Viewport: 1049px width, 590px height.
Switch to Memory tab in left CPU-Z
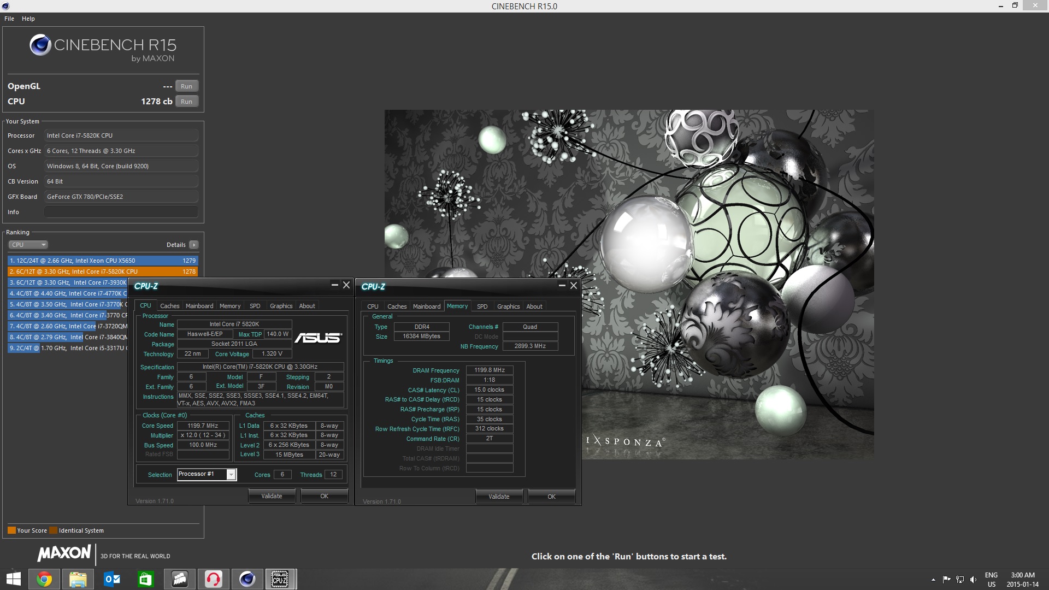click(x=230, y=306)
